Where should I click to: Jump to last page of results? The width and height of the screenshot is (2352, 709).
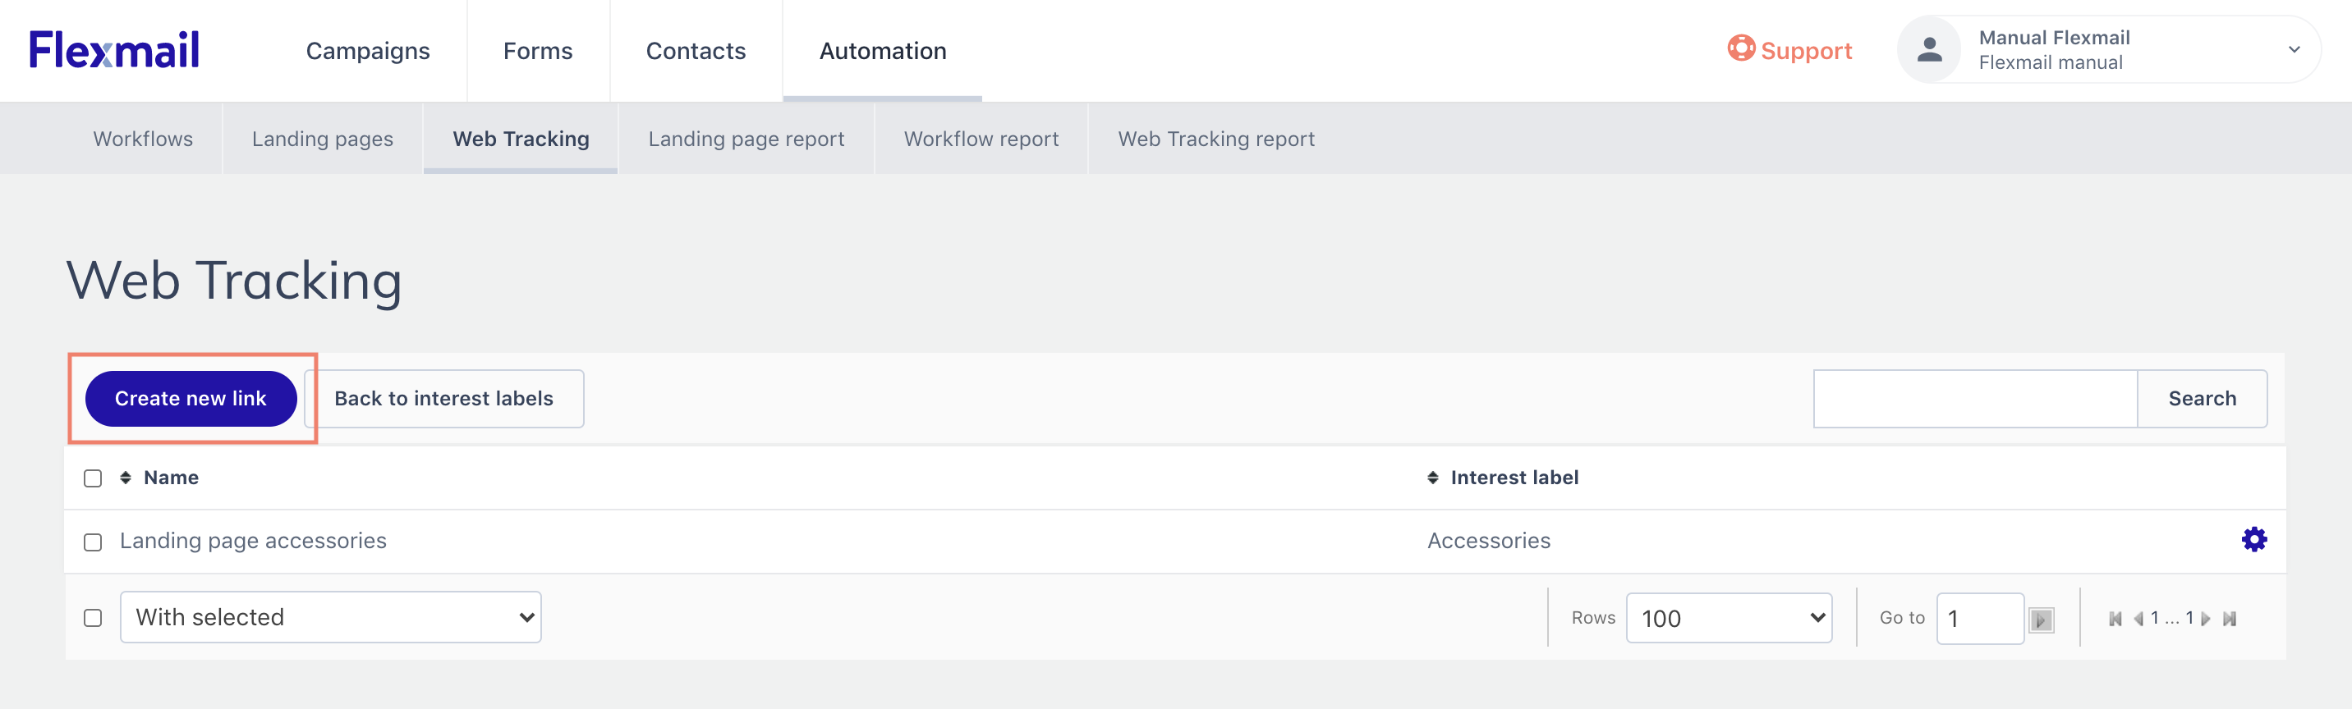(x=2229, y=619)
